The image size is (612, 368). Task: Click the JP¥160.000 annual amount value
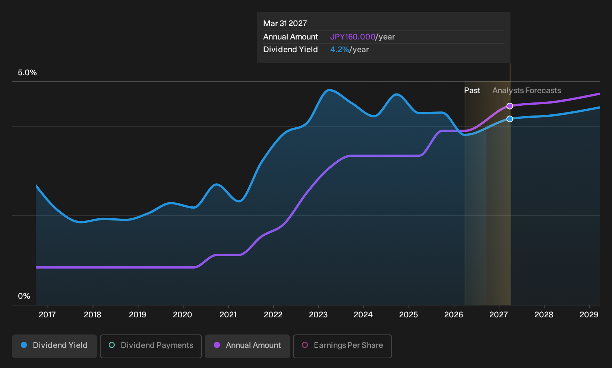tap(353, 37)
